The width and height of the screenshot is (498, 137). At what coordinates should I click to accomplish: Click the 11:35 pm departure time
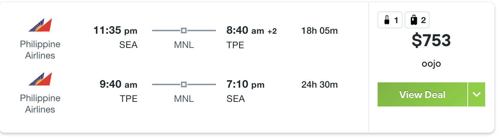coord(115,31)
